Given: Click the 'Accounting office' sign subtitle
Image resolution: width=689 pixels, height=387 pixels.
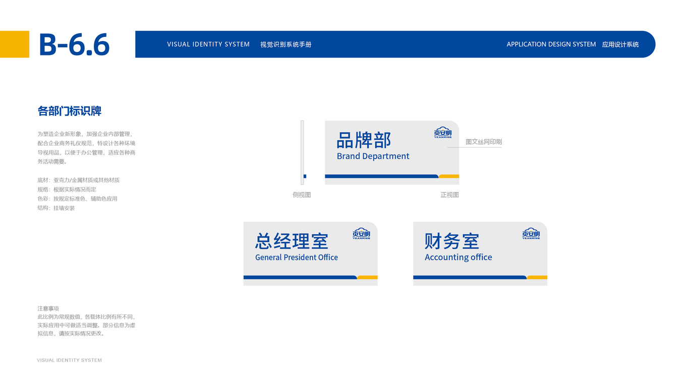Looking at the screenshot, I should coord(458,257).
